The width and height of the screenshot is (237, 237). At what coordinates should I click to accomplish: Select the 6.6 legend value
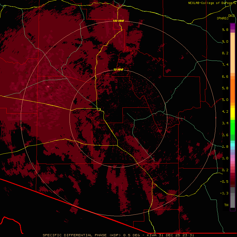[x=225, y=76]
